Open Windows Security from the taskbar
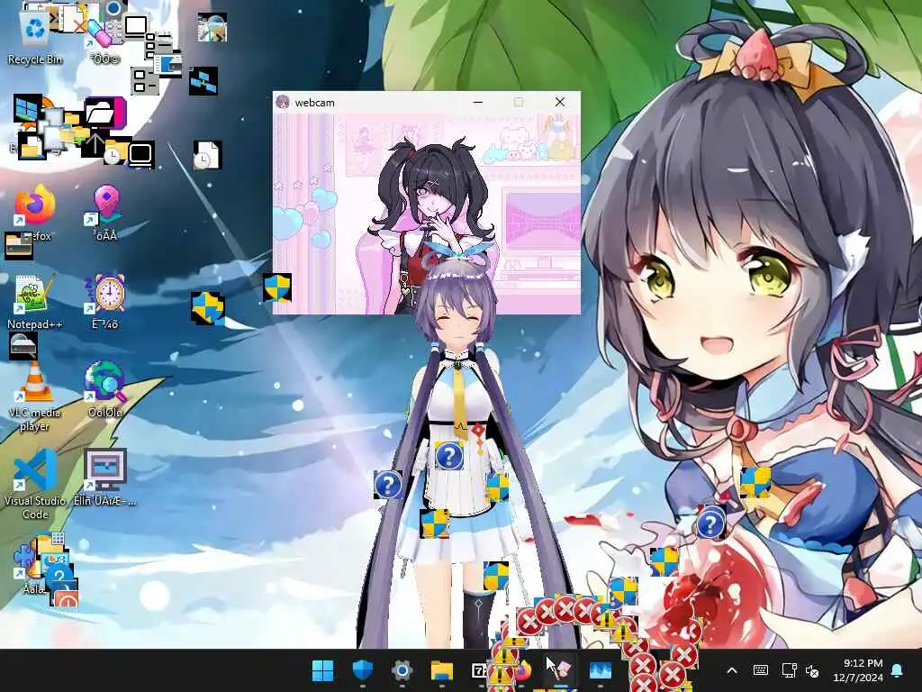Viewport: 922px width, 692px height. tap(363, 670)
